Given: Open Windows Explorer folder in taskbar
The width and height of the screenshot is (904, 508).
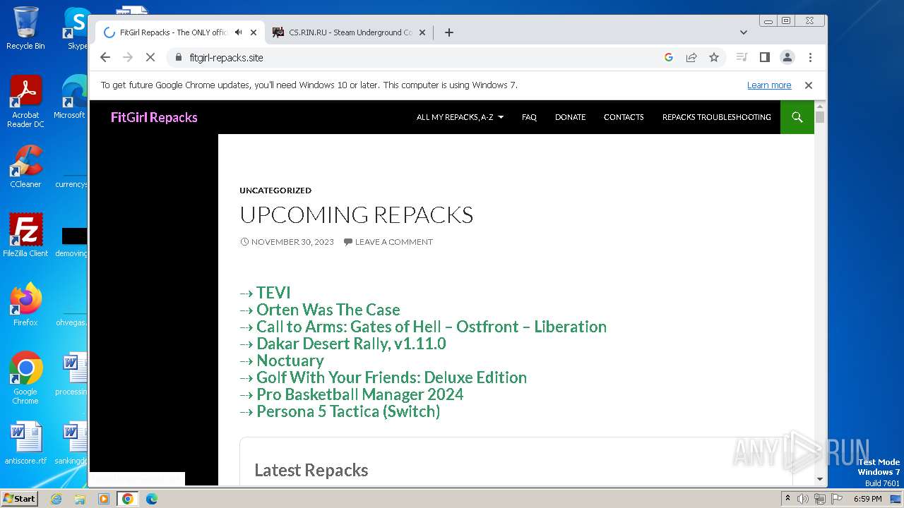Looking at the screenshot, I should [x=80, y=499].
